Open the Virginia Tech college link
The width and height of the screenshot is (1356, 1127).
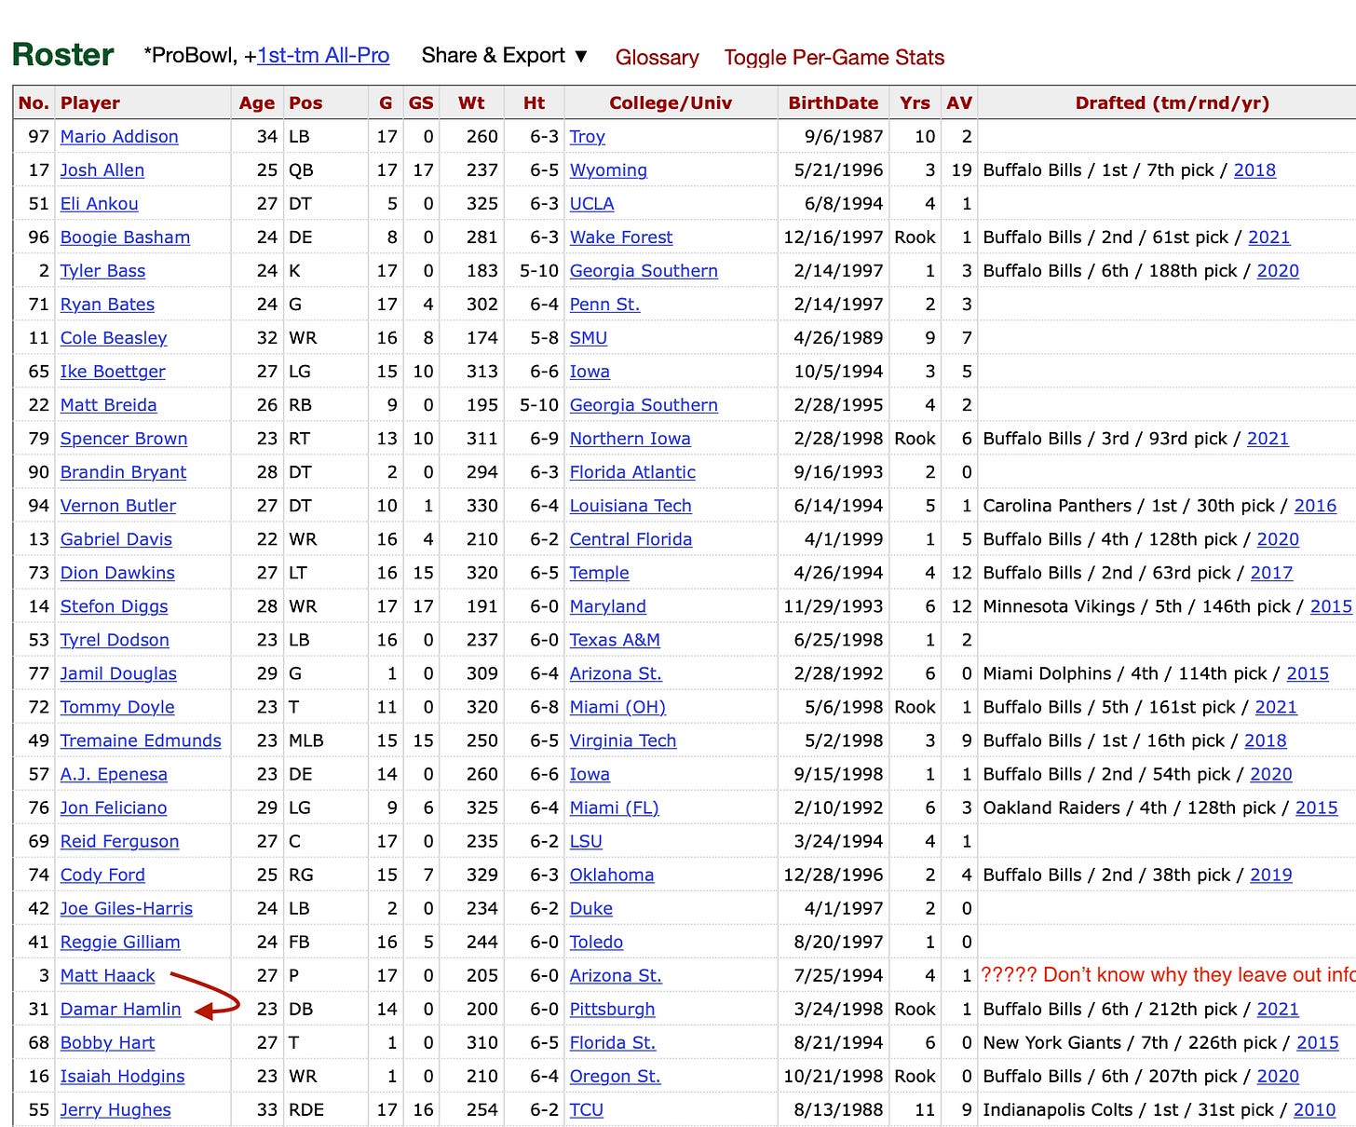click(623, 740)
